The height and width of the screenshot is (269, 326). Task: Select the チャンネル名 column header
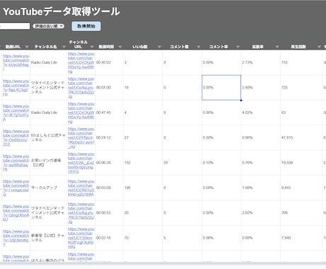(46, 47)
